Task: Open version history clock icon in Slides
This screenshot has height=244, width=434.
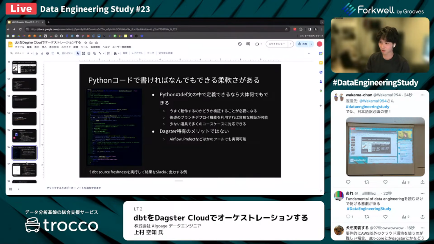Action: [240, 44]
